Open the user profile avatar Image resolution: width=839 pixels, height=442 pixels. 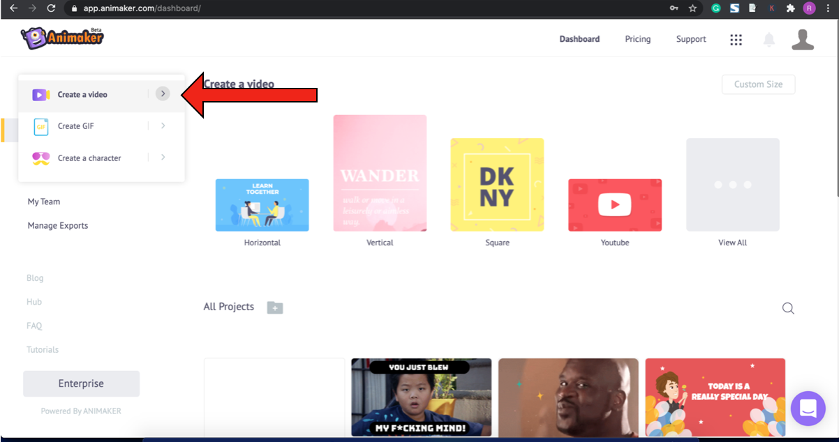coord(803,40)
